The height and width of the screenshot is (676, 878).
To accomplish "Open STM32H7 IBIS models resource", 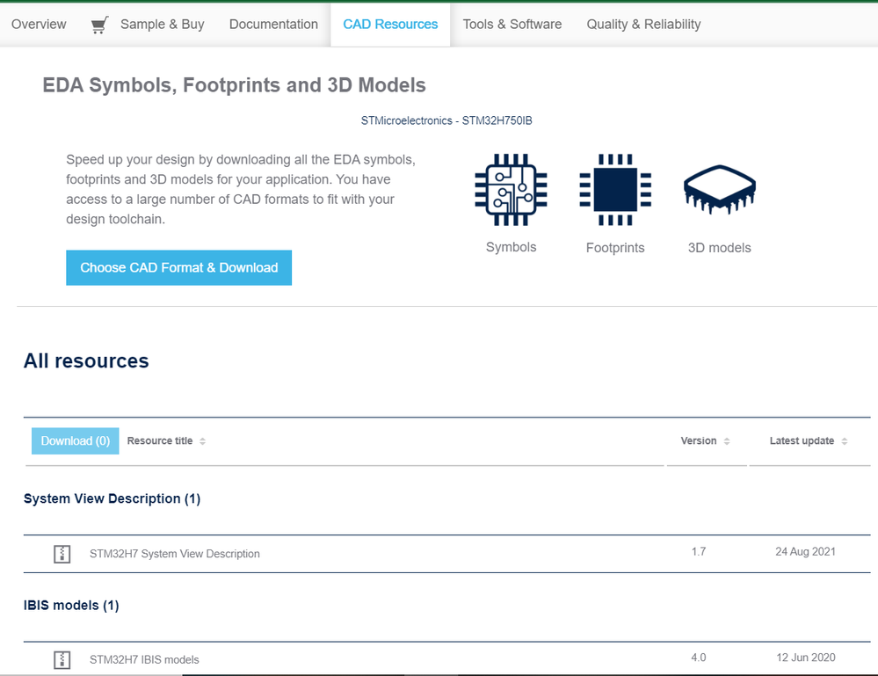I will click(144, 660).
